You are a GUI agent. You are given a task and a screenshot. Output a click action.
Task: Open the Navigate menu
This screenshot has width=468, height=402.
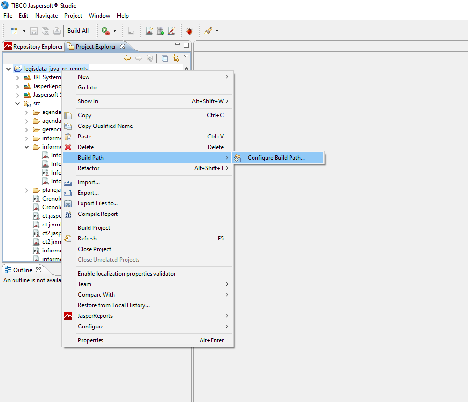click(x=46, y=16)
